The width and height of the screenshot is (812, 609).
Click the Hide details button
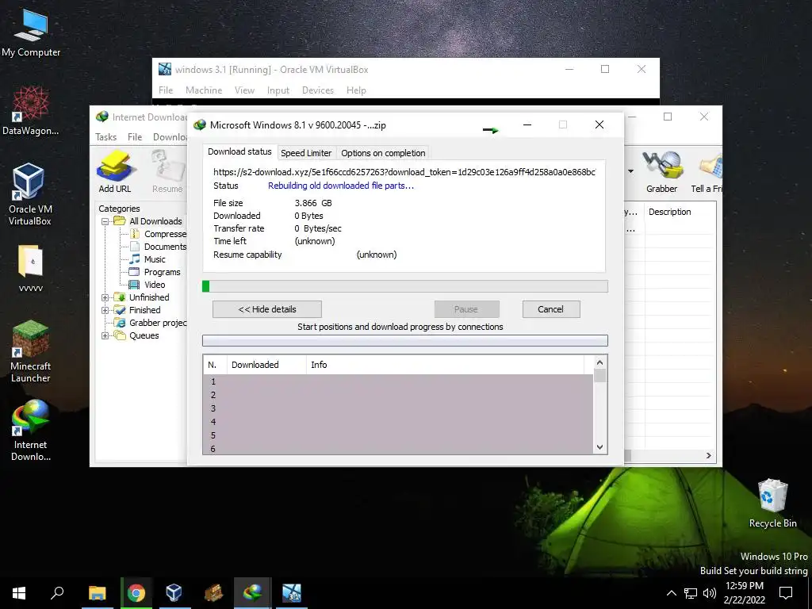267,309
